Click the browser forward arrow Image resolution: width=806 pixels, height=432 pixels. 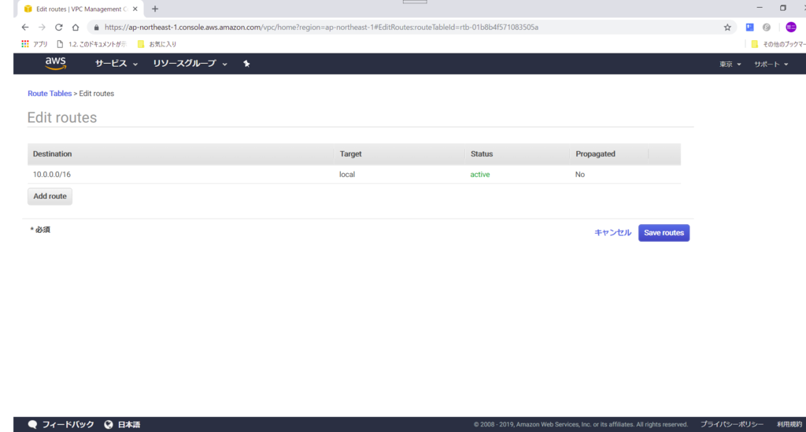coord(42,28)
